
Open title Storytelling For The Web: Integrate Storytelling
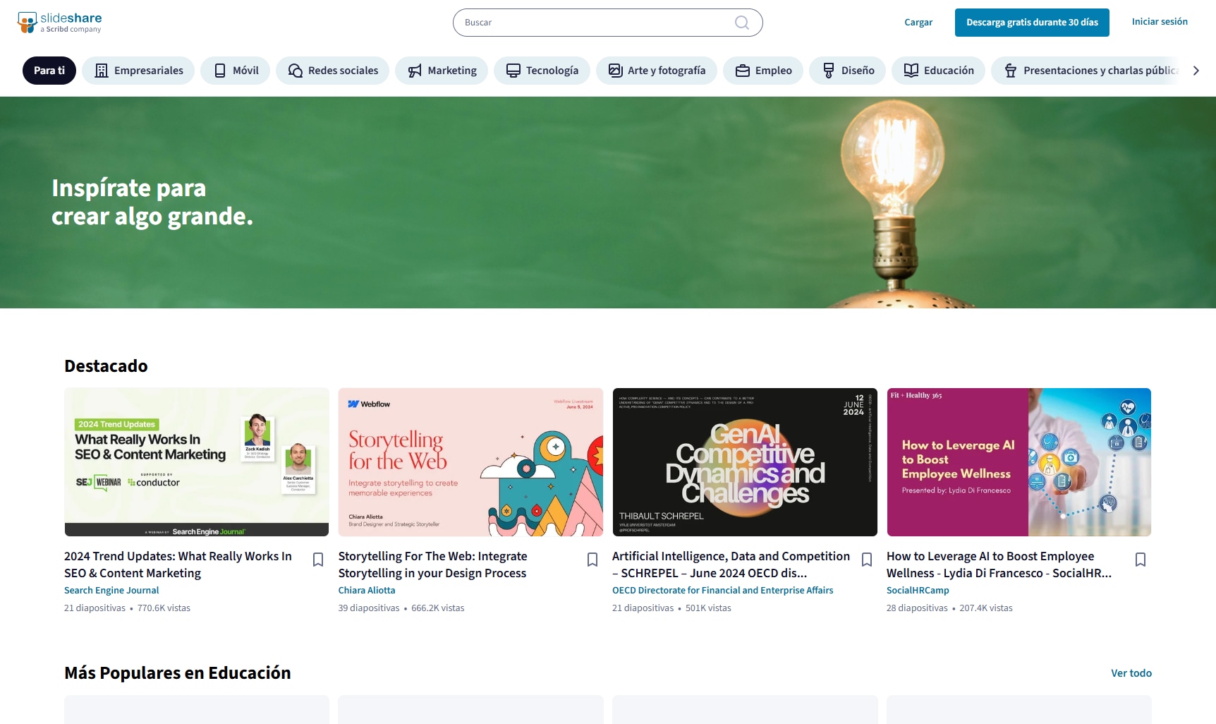pos(432,565)
